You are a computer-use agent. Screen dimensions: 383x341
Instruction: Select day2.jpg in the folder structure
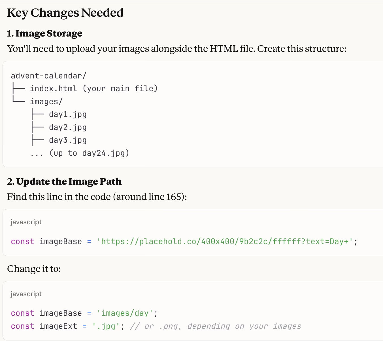point(68,127)
